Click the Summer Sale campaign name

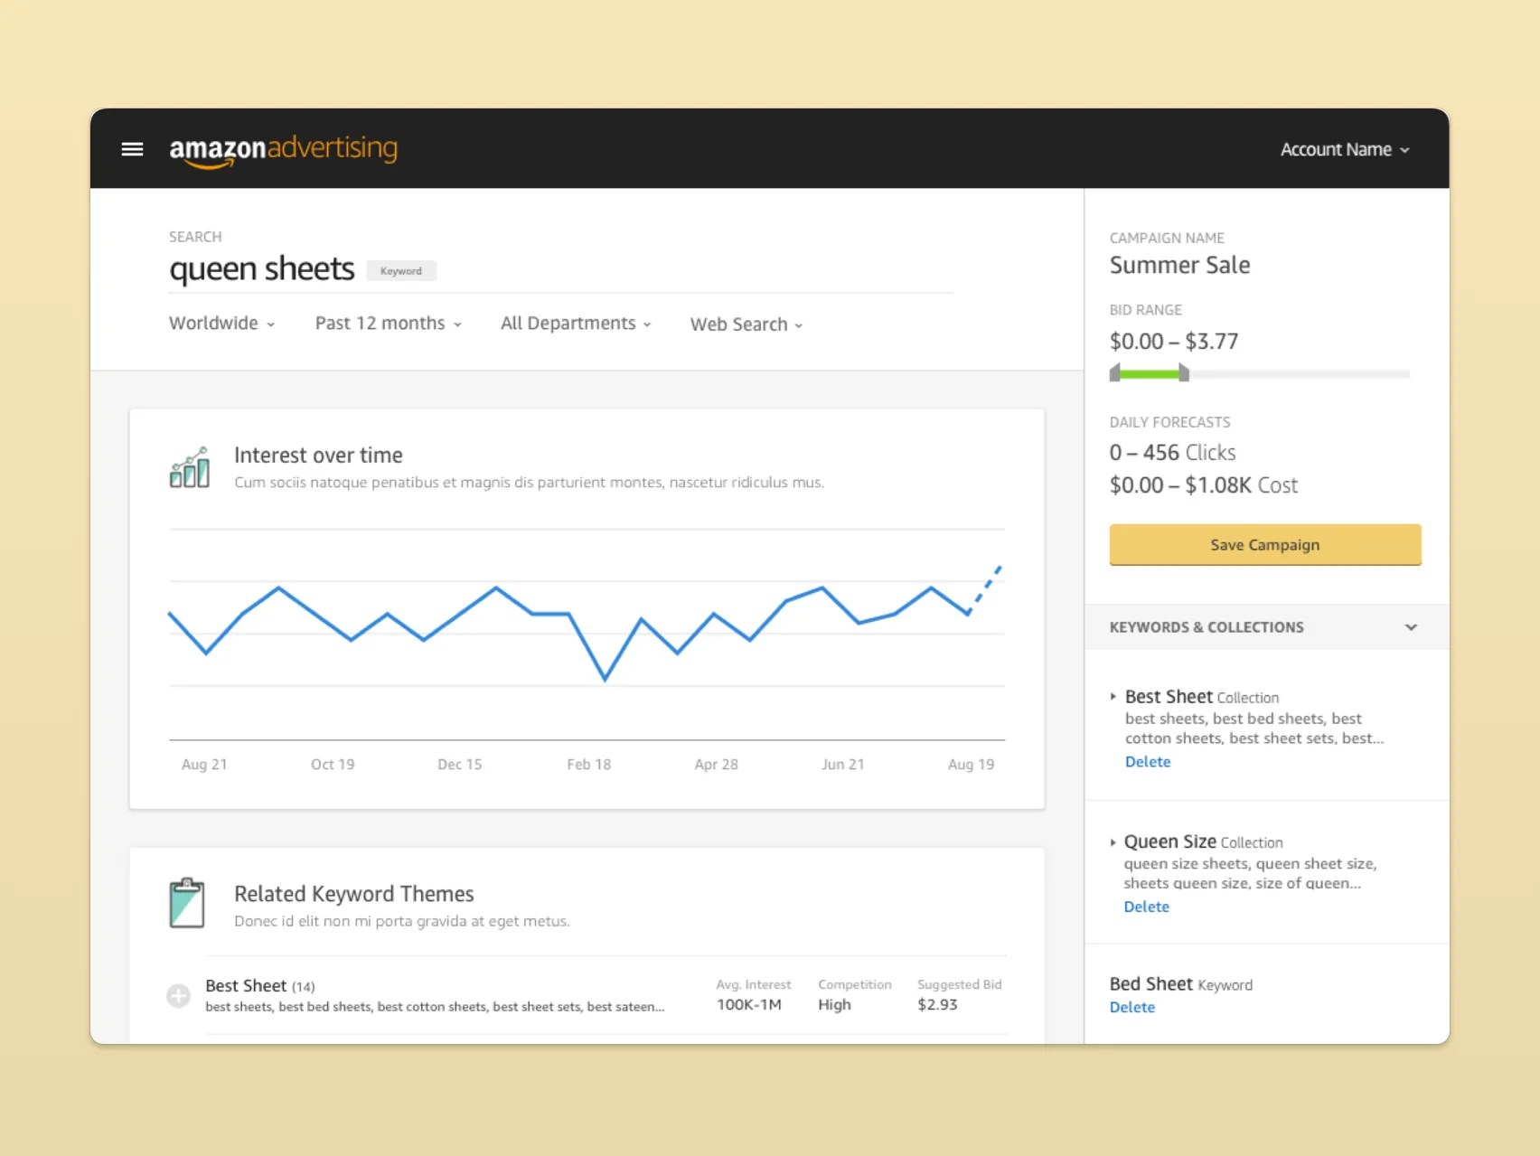pos(1180,265)
